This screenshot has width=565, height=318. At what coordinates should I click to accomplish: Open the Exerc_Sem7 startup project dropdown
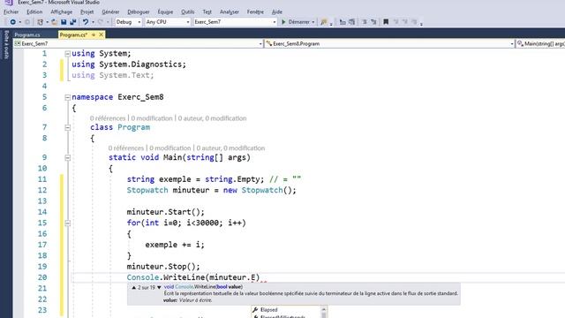(235, 22)
